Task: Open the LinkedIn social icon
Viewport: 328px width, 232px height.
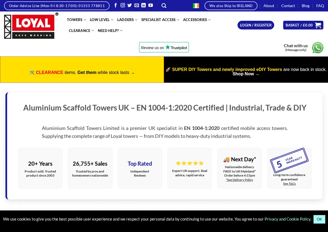Action: coord(143,5)
